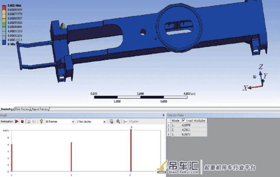This screenshot has width=280, height=177.
Task: Click the scale ruler bar
Action: pos(141,97)
